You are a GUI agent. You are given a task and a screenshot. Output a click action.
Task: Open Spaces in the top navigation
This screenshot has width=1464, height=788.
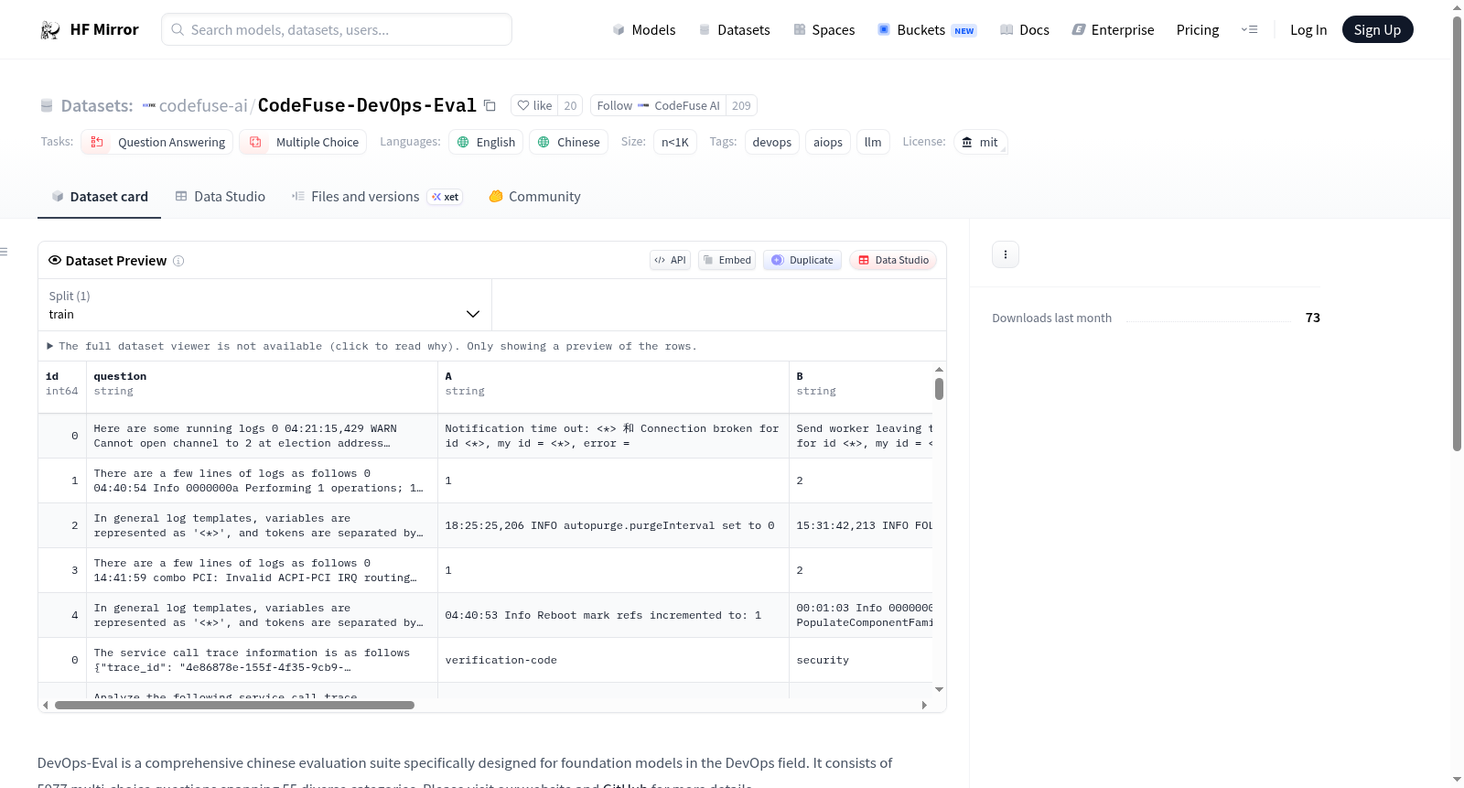click(823, 30)
